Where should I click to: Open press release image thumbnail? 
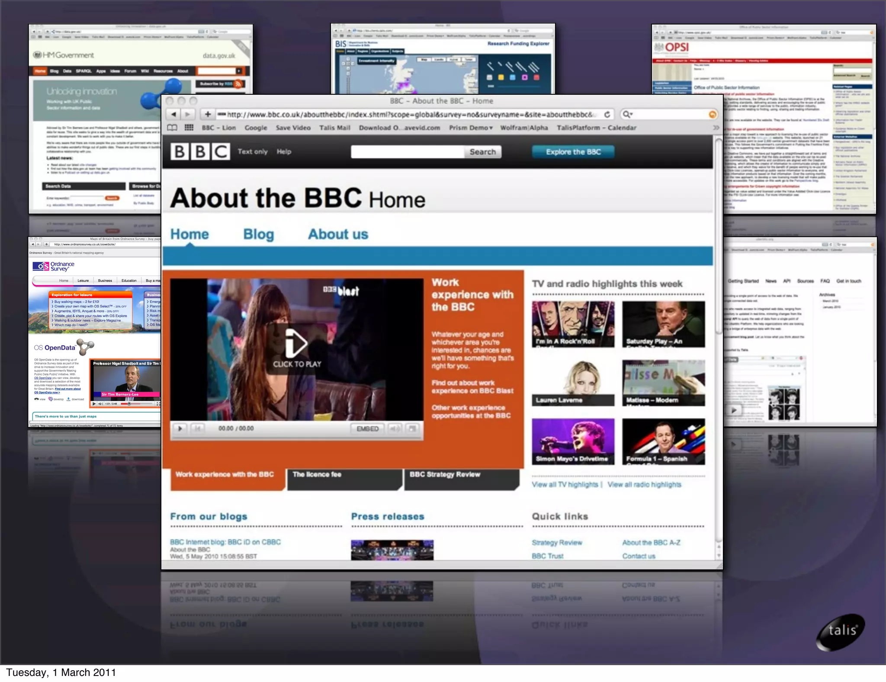click(392, 550)
